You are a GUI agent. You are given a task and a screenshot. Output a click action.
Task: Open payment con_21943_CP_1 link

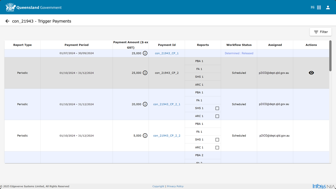(167, 53)
